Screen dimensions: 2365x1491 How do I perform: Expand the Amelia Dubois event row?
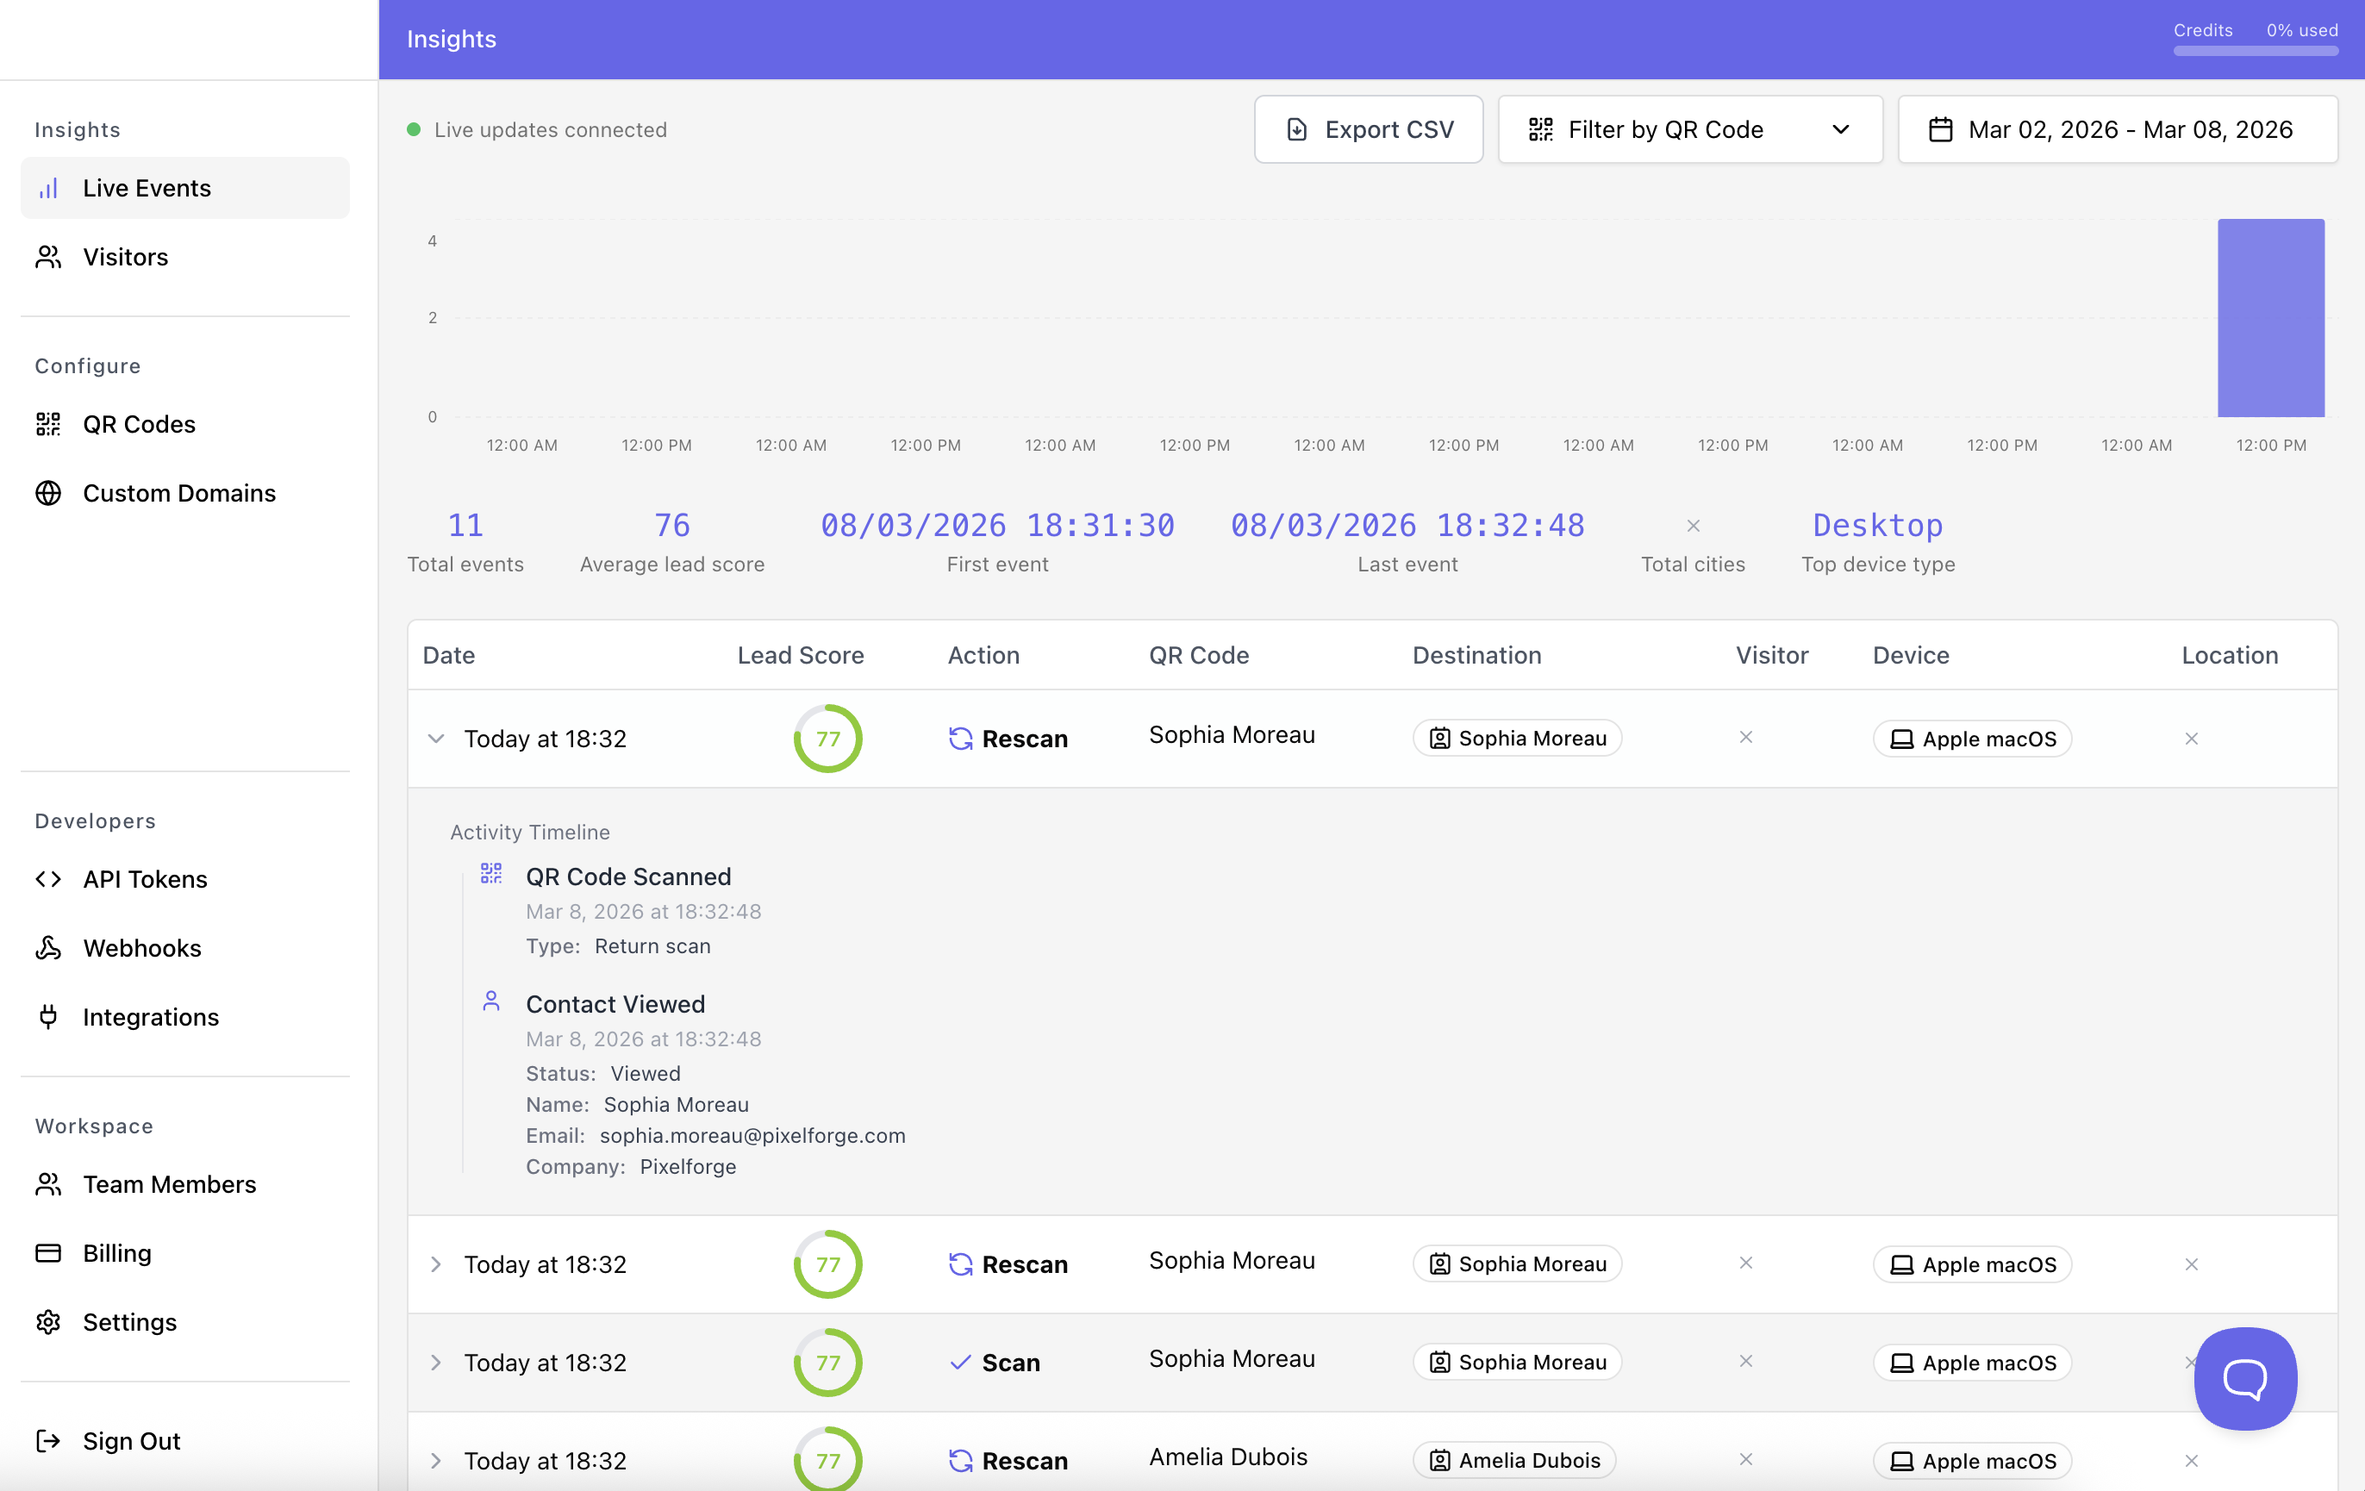click(437, 1461)
